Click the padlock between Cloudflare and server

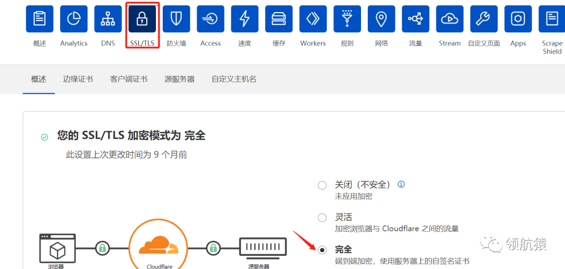(213, 248)
